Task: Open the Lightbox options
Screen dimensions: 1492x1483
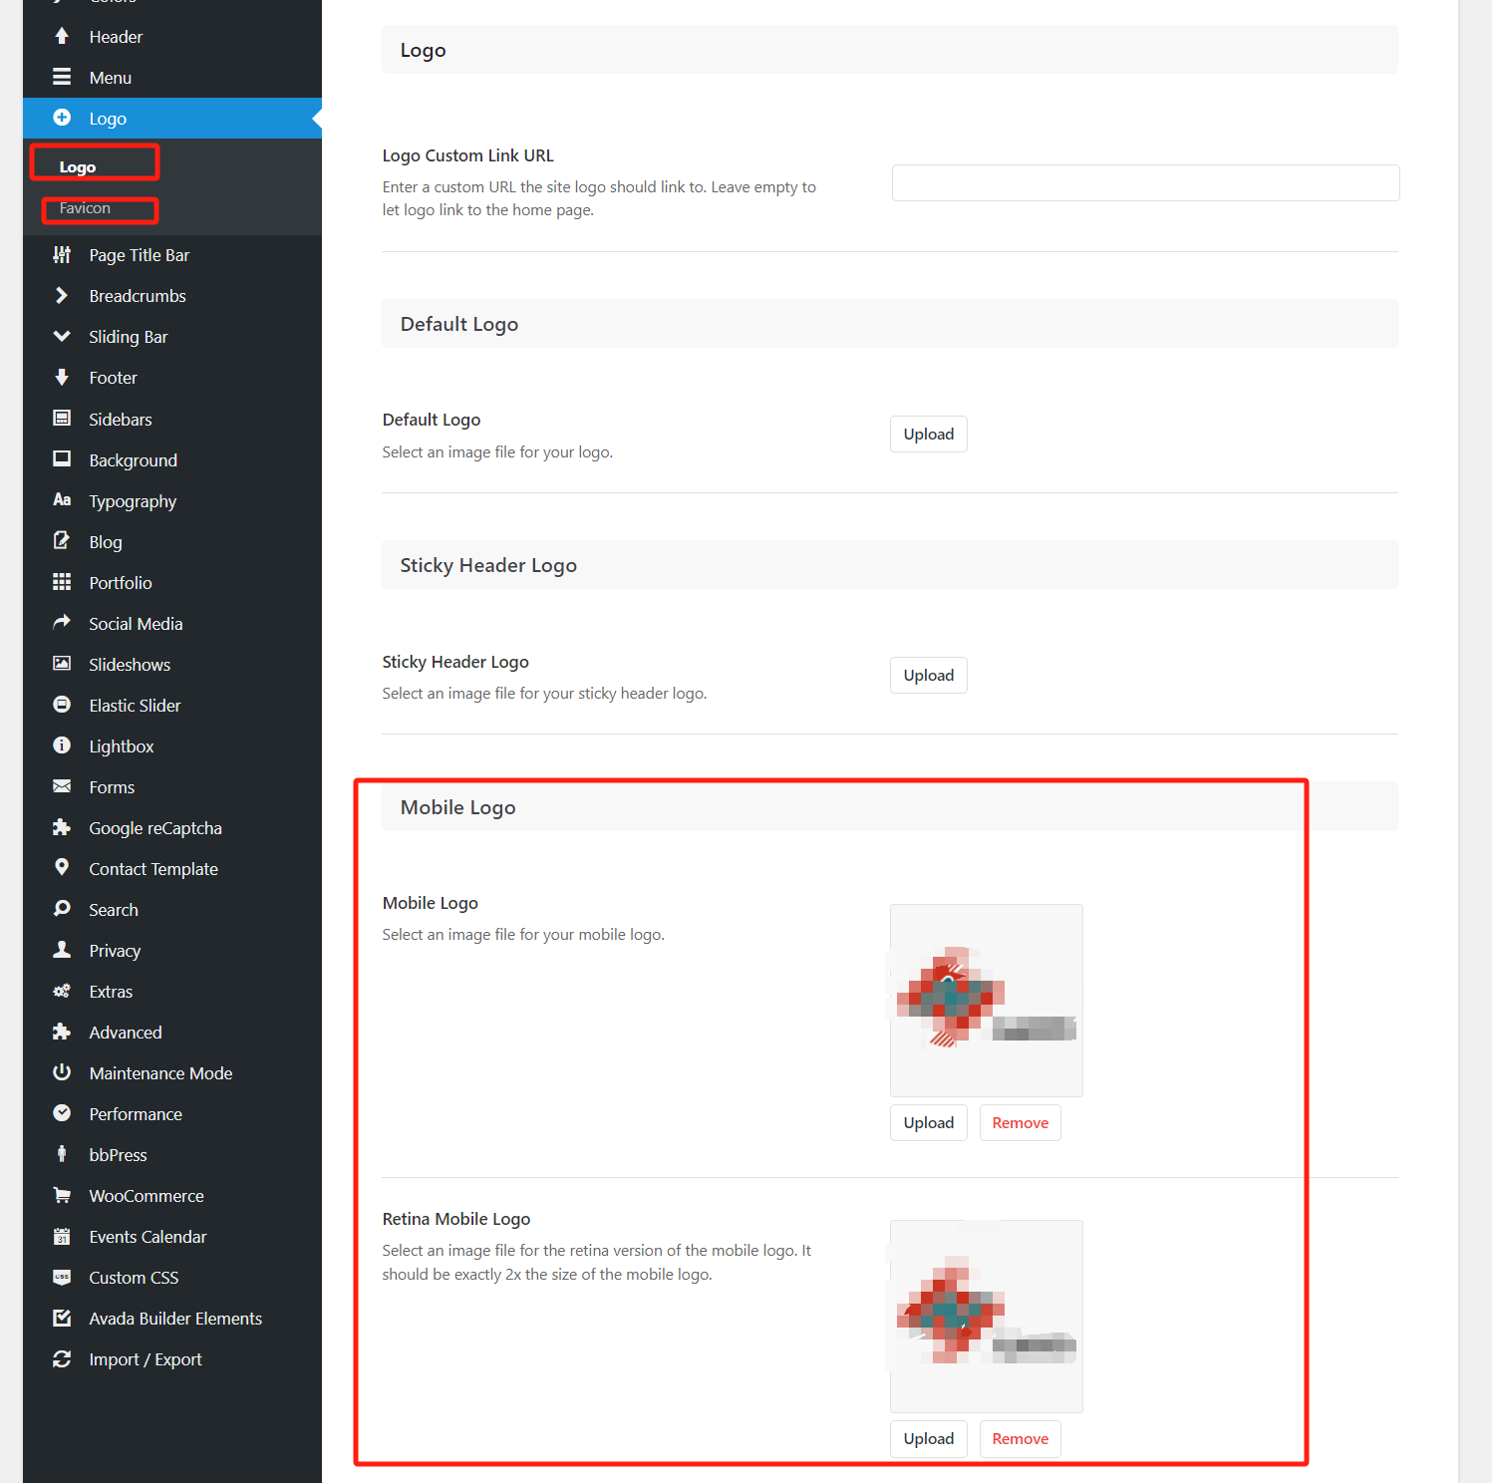Action: click(x=121, y=745)
